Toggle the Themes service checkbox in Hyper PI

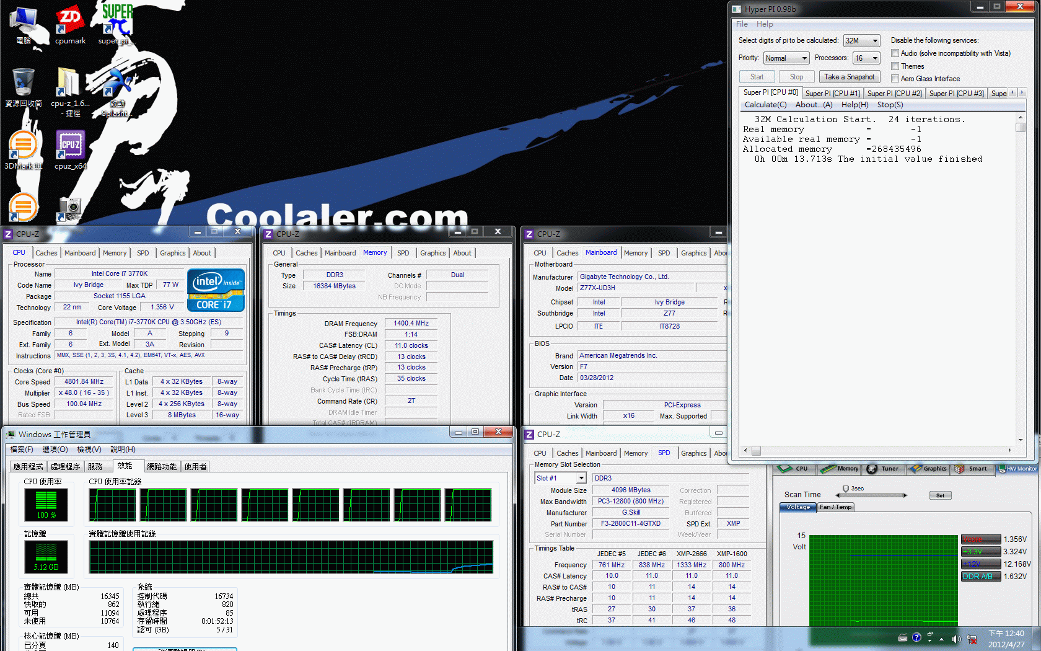[x=895, y=66]
